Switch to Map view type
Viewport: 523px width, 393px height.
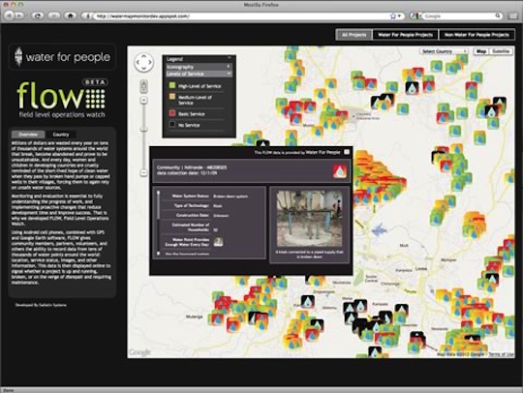click(481, 51)
